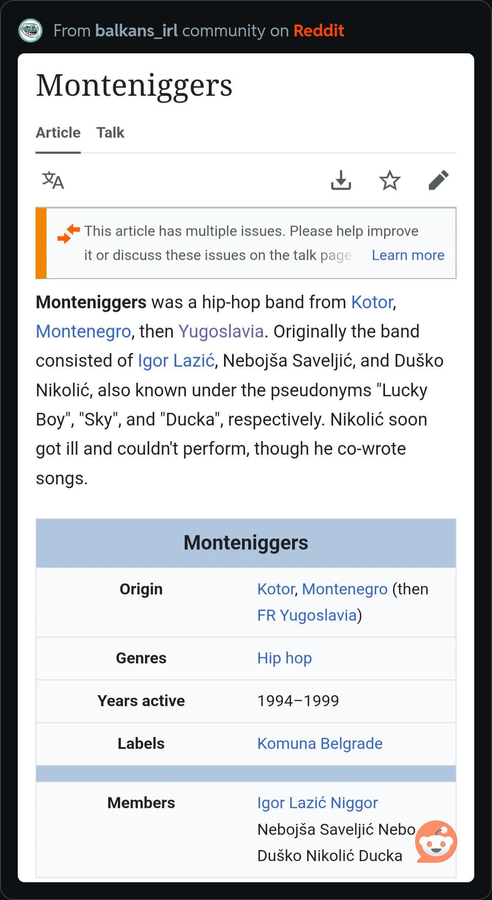Open the Kotor link in intro paragraph
492x900 pixels.
372,302
